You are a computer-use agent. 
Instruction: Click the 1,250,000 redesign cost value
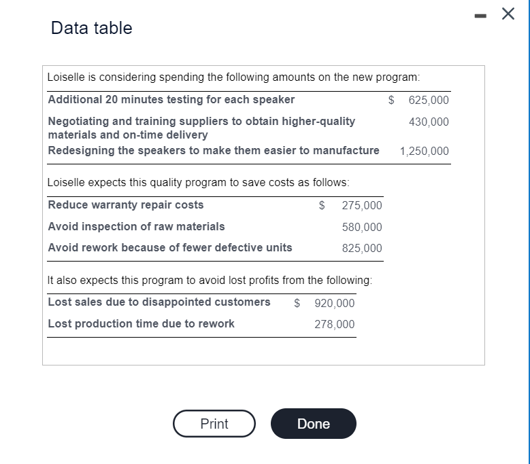425,151
